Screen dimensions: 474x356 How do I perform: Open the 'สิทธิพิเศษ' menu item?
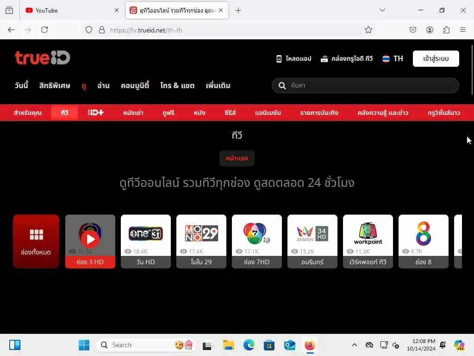point(55,85)
